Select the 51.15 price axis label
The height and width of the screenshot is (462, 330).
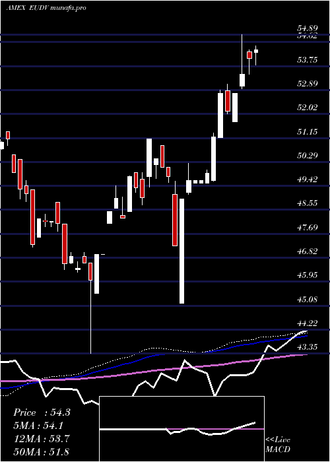pos(307,132)
